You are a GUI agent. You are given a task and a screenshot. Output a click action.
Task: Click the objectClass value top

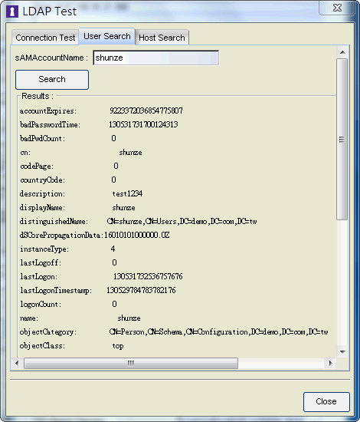(x=118, y=346)
